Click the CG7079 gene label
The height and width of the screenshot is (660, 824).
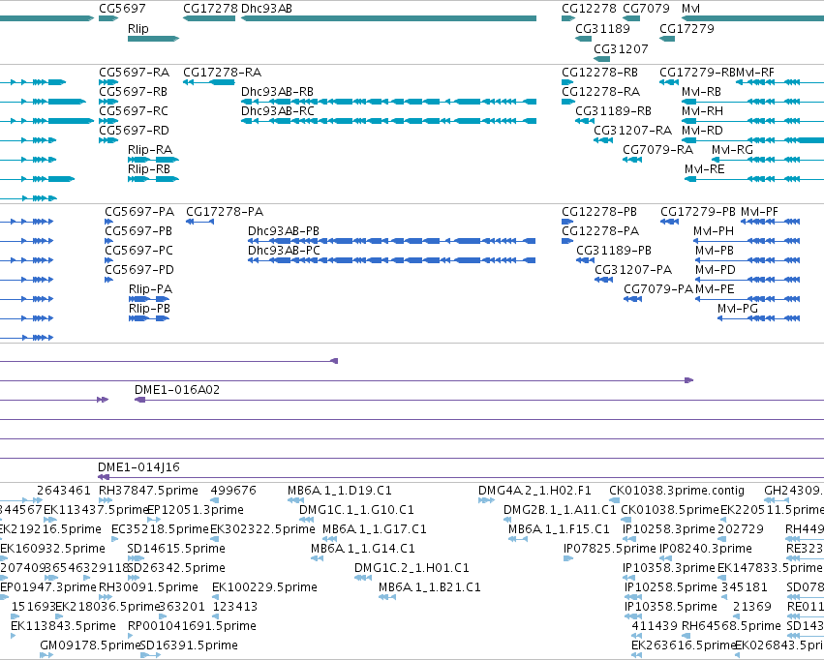pos(646,9)
